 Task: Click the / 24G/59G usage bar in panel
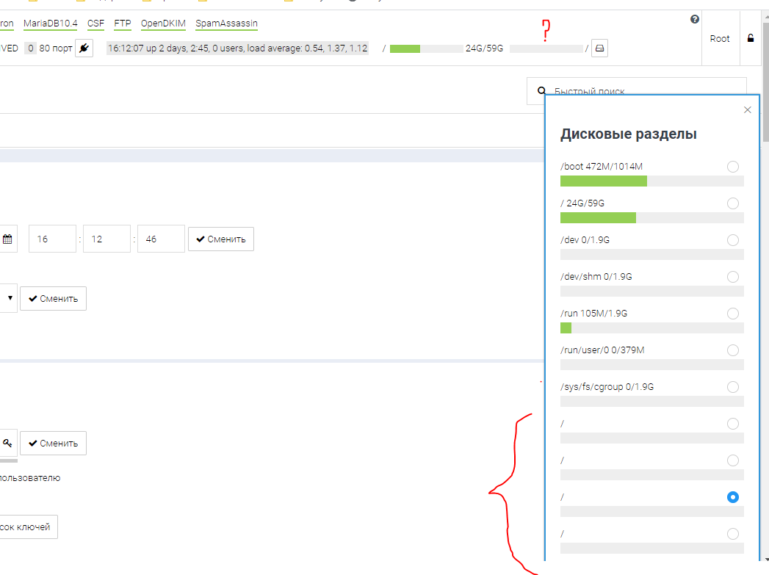(x=651, y=217)
